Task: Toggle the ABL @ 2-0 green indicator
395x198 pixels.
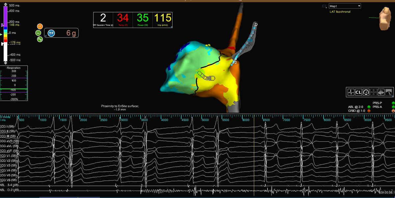Action: pos(369,107)
